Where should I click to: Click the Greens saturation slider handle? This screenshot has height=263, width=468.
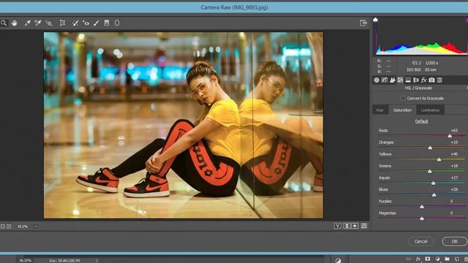(429, 171)
